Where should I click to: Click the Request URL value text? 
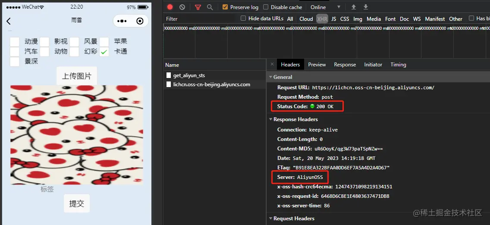(x=373, y=87)
